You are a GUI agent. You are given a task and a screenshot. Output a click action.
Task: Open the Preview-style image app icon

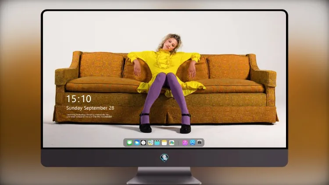click(150, 142)
